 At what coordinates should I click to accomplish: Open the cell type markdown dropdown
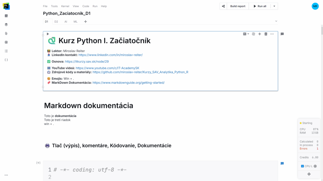click(x=246, y=34)
